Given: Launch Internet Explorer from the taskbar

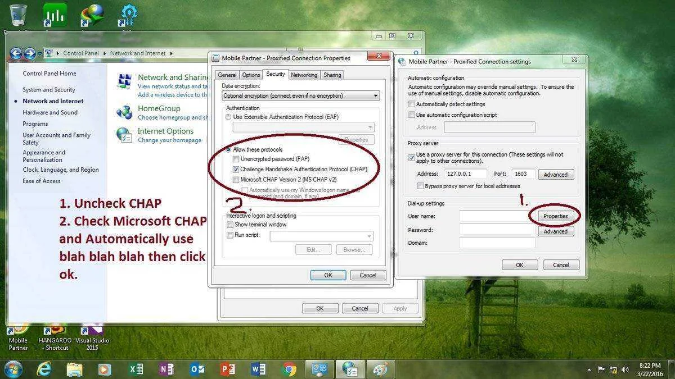Looking at the screenshot, I should pyautogui.click(x=44, y=369).
